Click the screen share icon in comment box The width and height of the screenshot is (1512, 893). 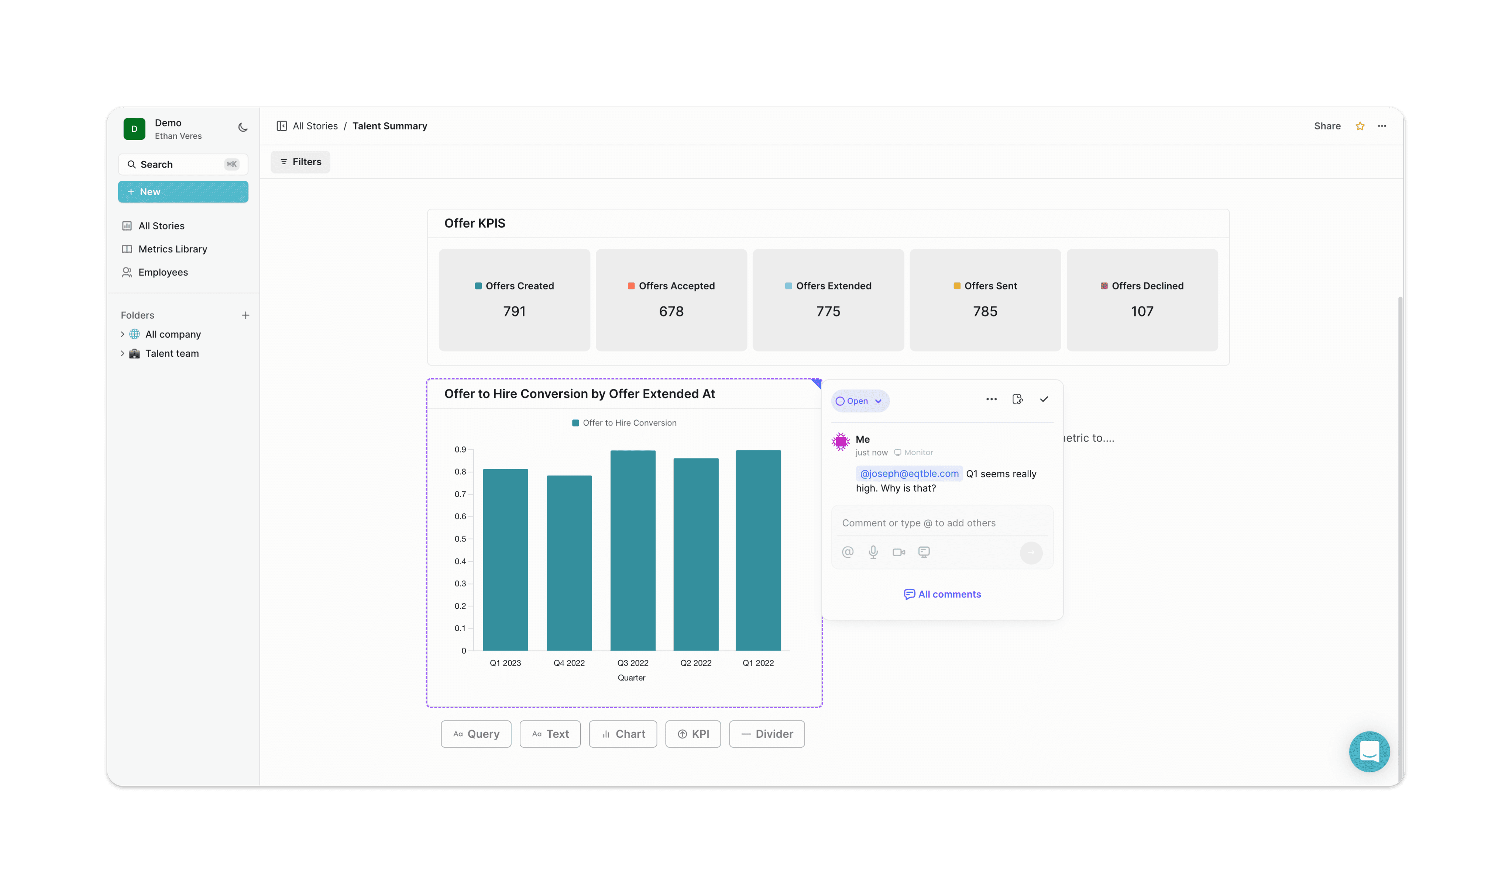[x=924, y=552]
